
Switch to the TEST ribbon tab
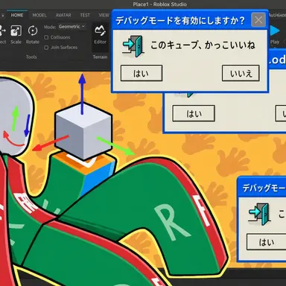tap(85, 15)
